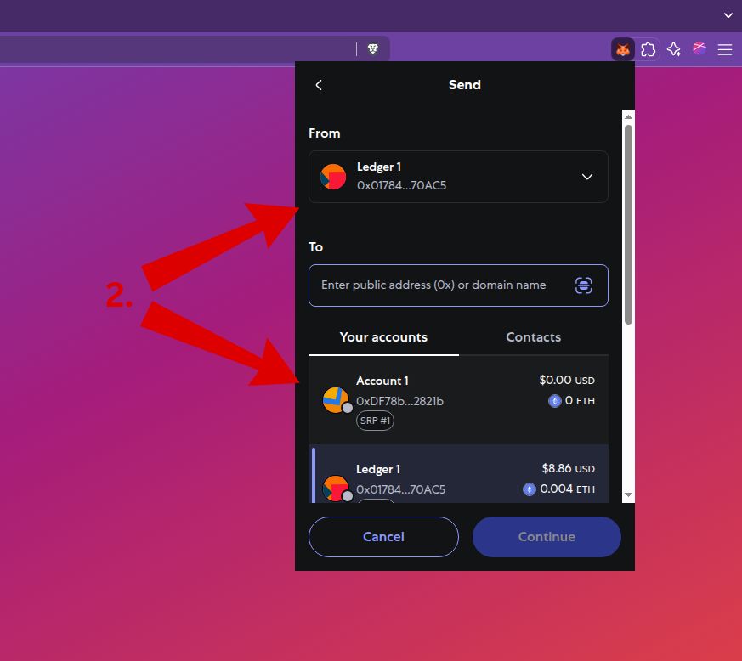Open the browser hamburger menu
This screenshot has height=661, width=742.
pos(724,49)
